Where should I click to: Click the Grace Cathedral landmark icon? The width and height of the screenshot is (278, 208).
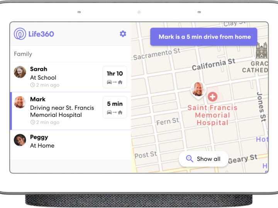coord(261,50)
